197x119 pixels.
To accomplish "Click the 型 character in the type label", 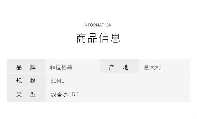I will (33, 94).
